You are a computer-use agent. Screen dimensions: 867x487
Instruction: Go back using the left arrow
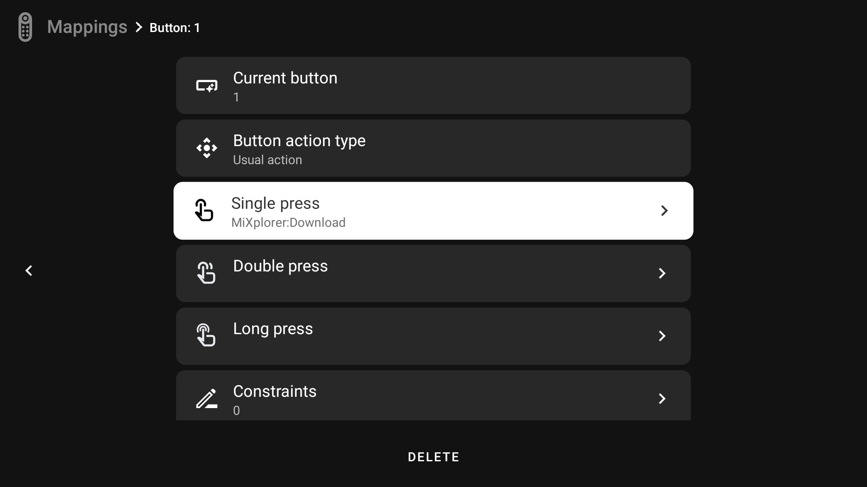(29, 271)
